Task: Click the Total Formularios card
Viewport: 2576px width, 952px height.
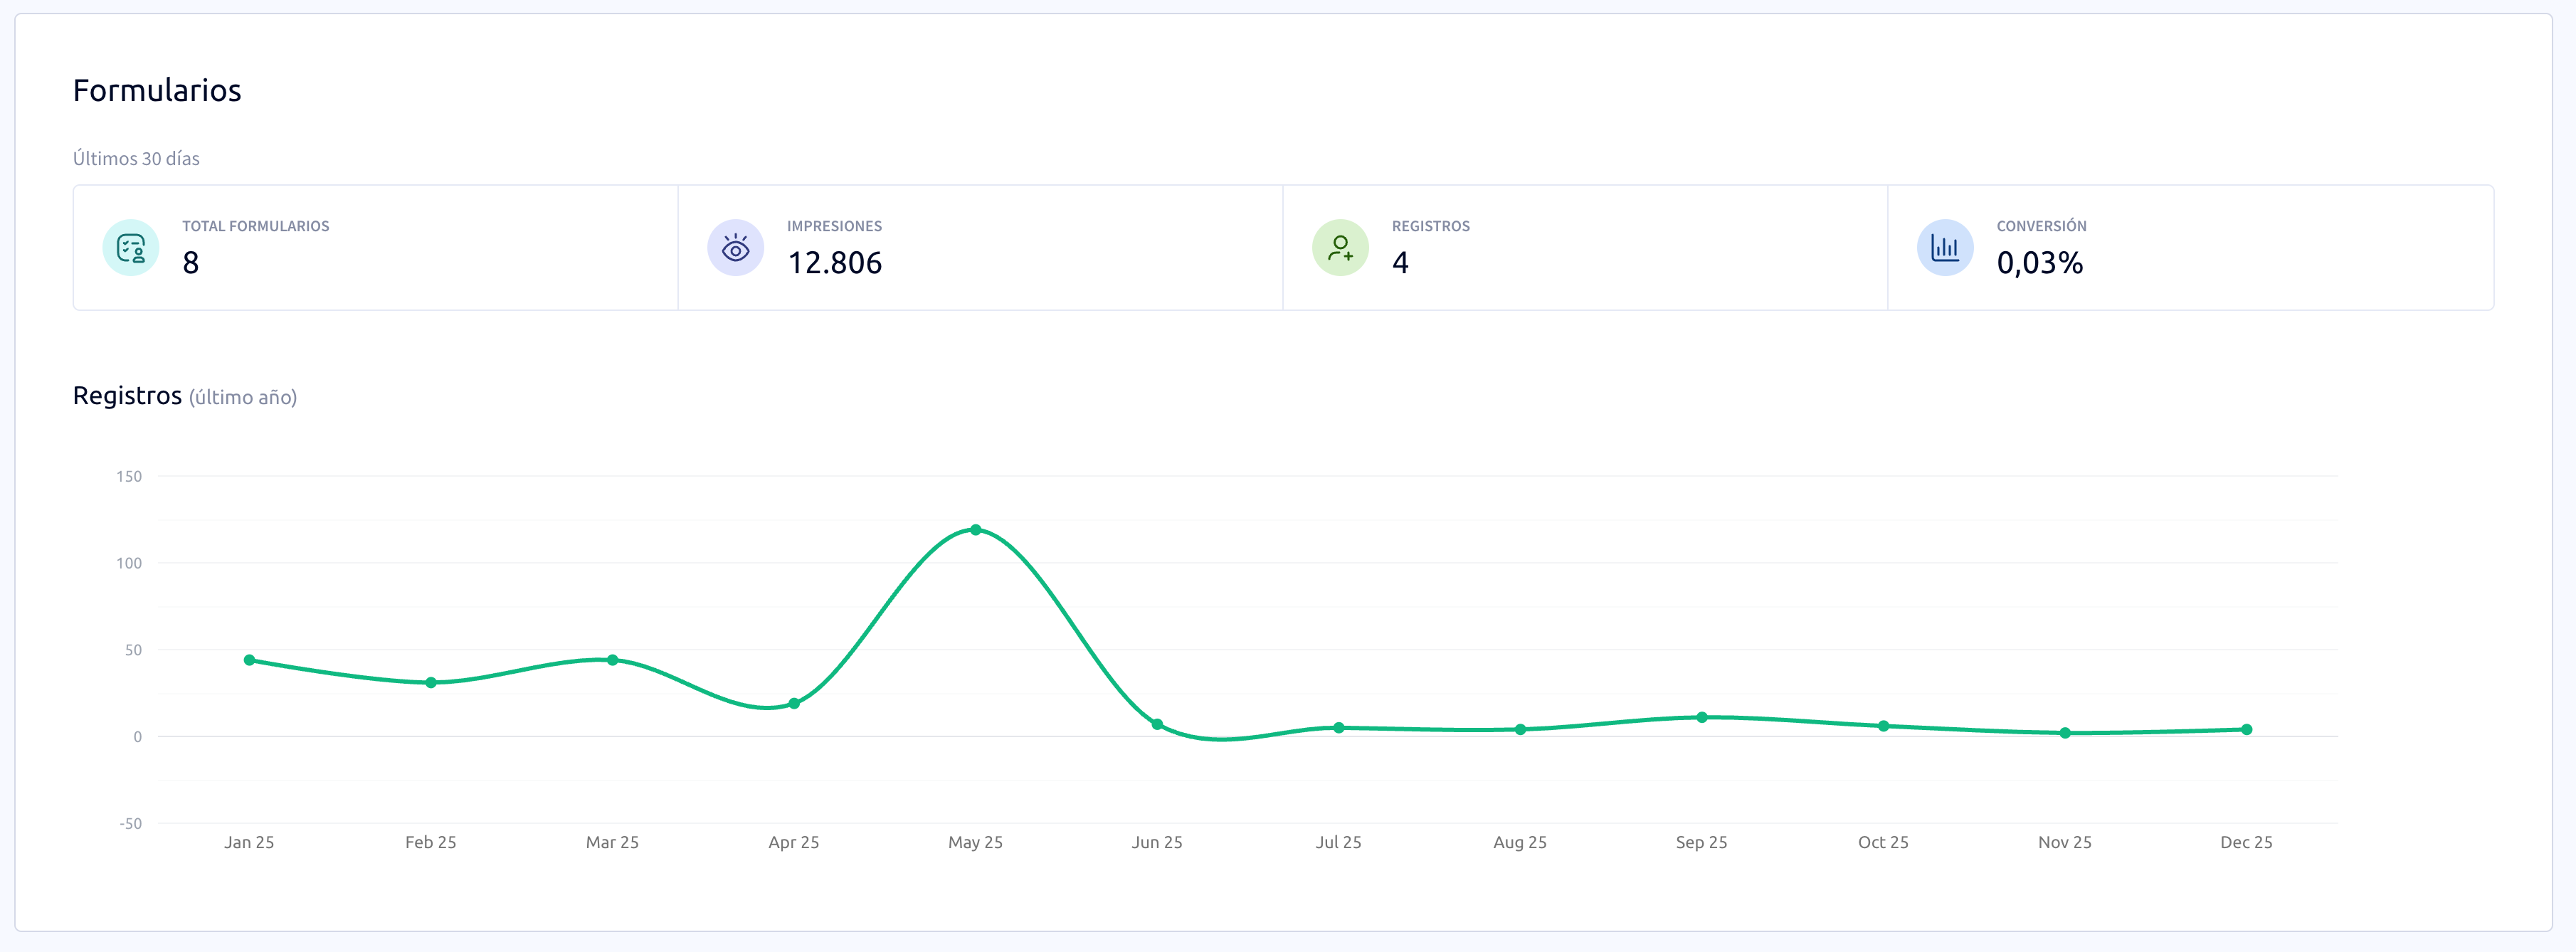Action: pos(374,248)
